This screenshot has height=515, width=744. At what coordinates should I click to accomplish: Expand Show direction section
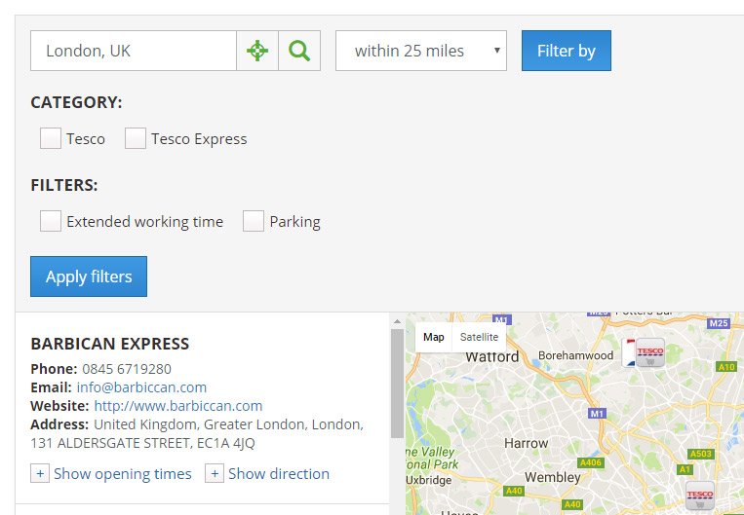click(x=279, y=474)
